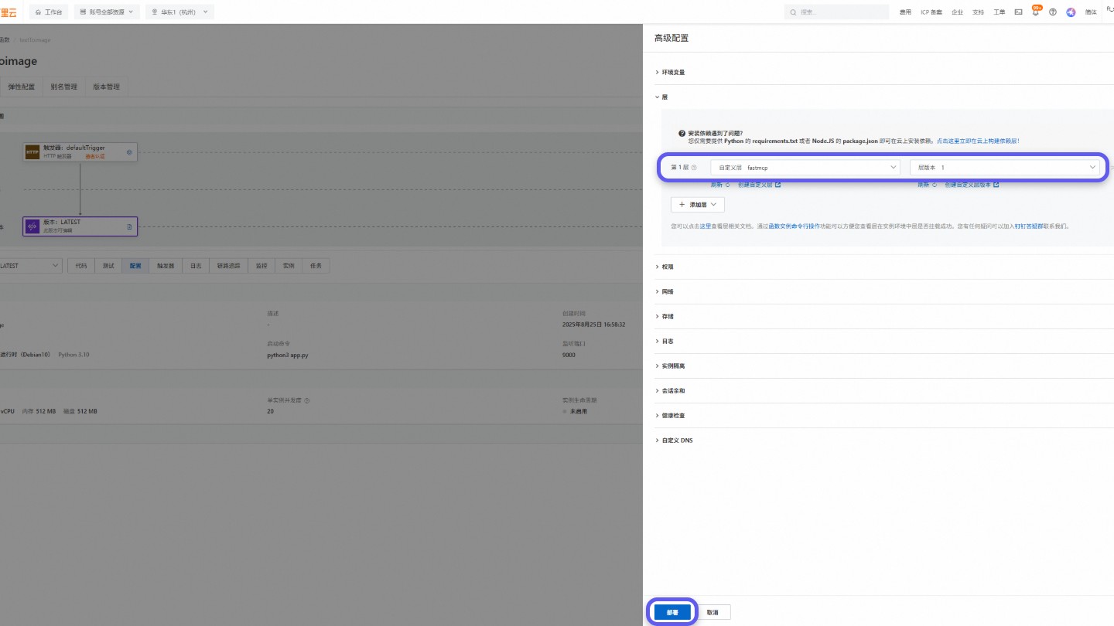The height and width of the screenshot is (626, 1114).
Task: Expand the 健康检查 section
Action: (672, 415)
